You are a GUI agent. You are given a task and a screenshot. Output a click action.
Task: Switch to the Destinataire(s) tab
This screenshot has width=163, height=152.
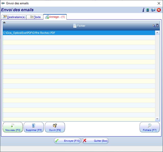(14, 17)
